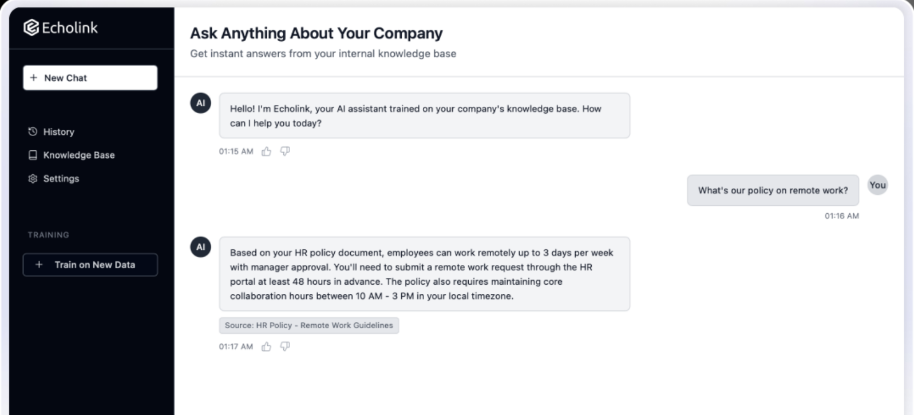Click the plus icon in New Chat
Image resolution: width=914 pixels, height=415 pixels.
34,78
